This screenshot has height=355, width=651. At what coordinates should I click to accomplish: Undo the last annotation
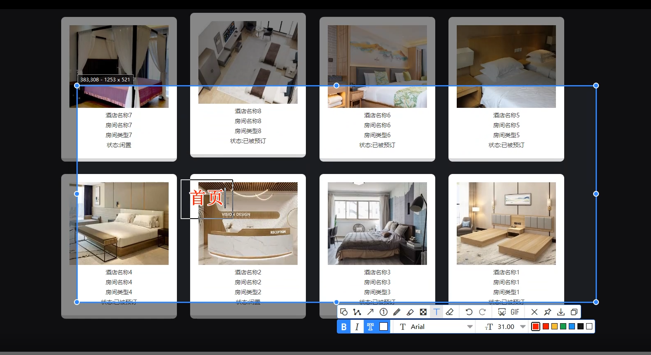[469, 312]
